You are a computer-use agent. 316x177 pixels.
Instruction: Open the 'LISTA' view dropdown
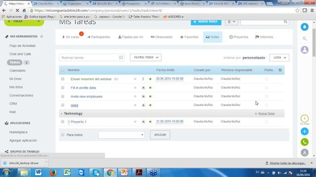279,58
